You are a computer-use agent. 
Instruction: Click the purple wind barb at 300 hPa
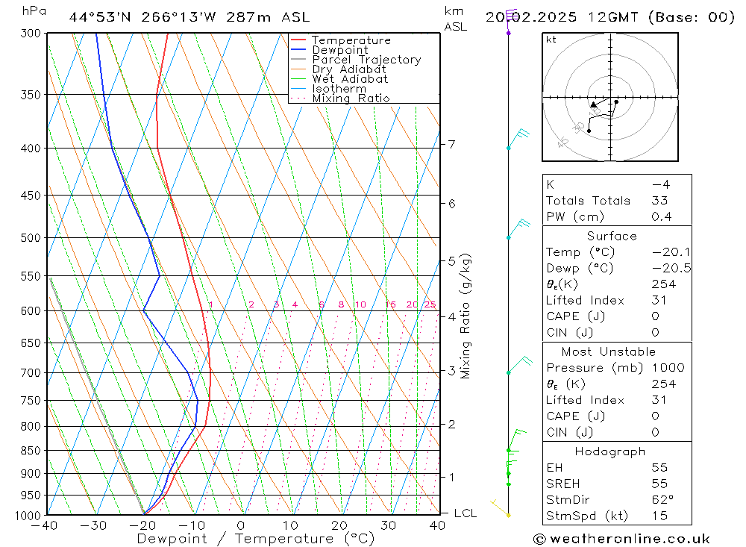[x=510, y=21]
